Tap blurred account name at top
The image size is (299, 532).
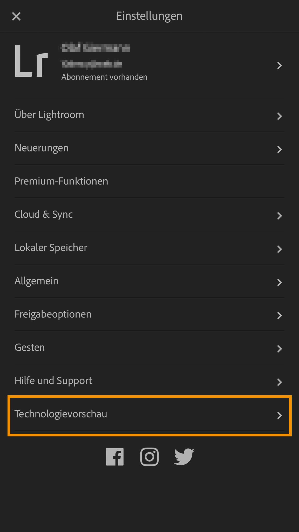point(95,48)
